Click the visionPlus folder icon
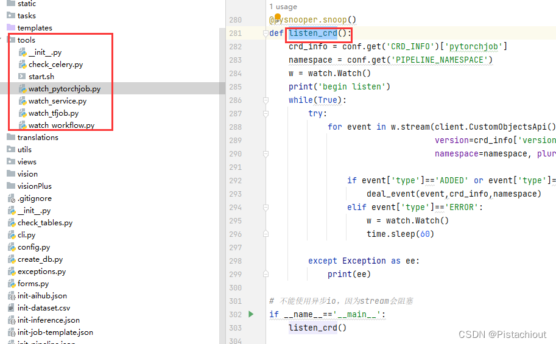 pos(12,186)
